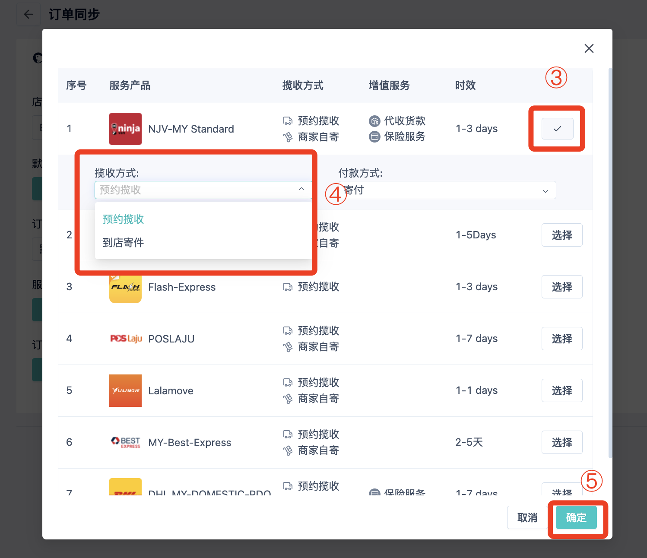Collapse the 揽收方式 dropdown field
This screenshot has width=647, height=558.
coord(203,190)
